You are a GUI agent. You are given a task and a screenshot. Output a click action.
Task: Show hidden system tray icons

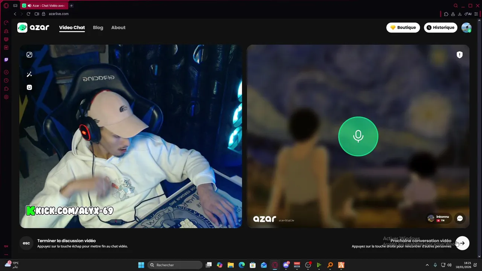(427, 265)
